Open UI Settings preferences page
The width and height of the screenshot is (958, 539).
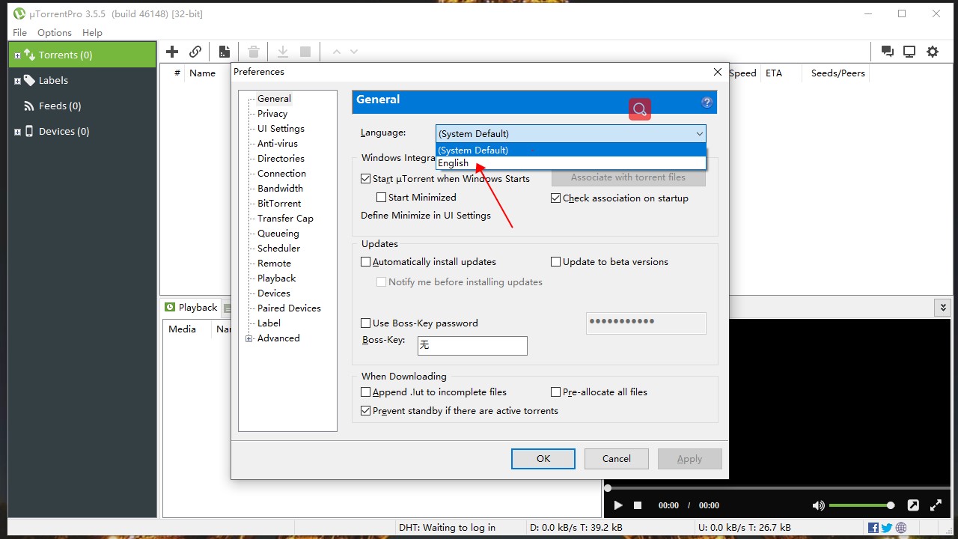pos(281,129)
